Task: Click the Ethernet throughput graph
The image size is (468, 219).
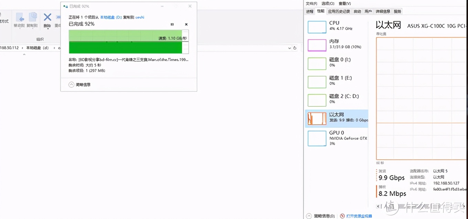Action: 422,98
